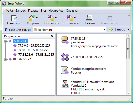Open the dropdown arrow next to Сохран. все
This screenshot has height=103, width=133.
75,18
